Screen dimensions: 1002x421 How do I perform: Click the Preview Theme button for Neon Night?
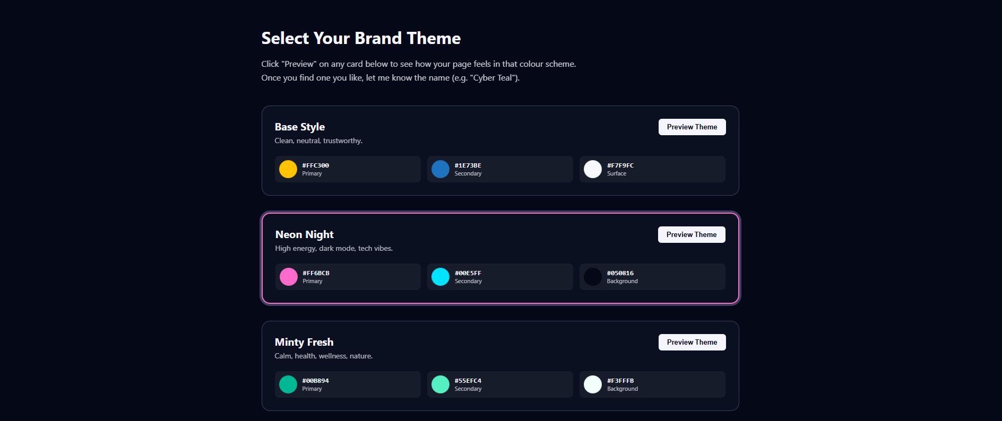691,234
